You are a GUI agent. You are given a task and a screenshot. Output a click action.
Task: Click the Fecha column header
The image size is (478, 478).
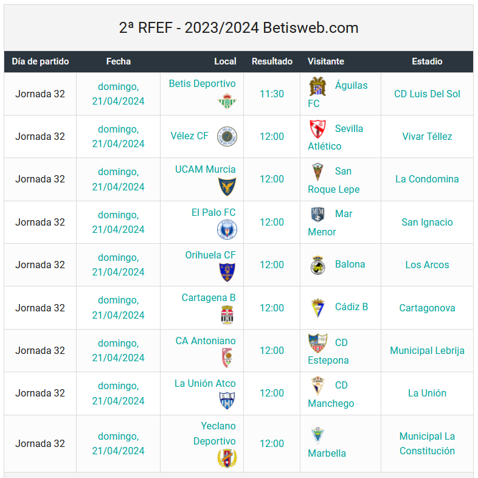point(118,61)
